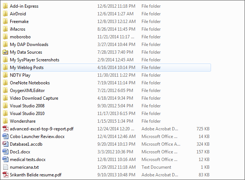245x180 pixels.
Task: Select the Add-in Express folder name
Action: point(24,6)
